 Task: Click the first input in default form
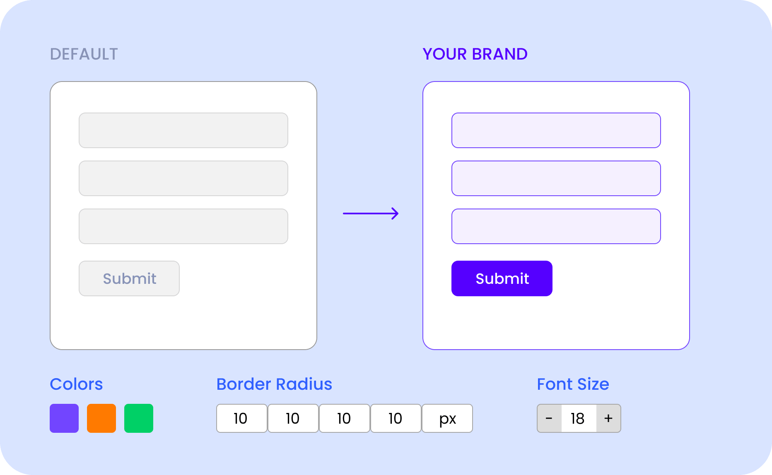(x=183, y=130)
